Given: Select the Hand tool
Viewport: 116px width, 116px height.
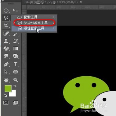Looking at the screenshot, I should point(6,80).
